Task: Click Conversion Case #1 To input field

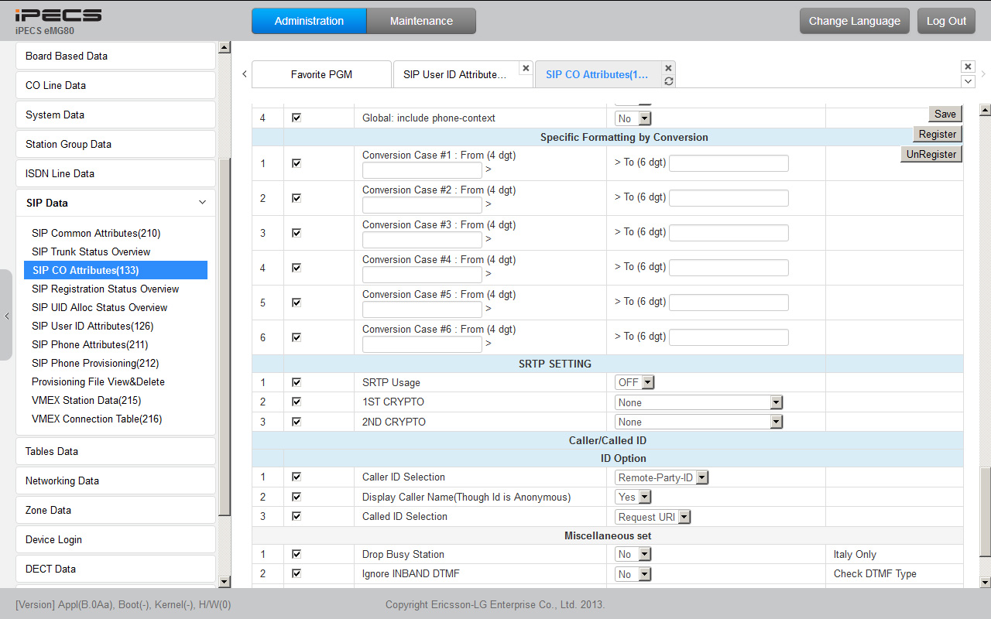Action: 729,163
